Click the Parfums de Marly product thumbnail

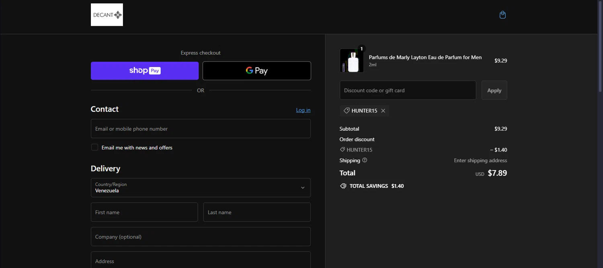coord(352,61)
